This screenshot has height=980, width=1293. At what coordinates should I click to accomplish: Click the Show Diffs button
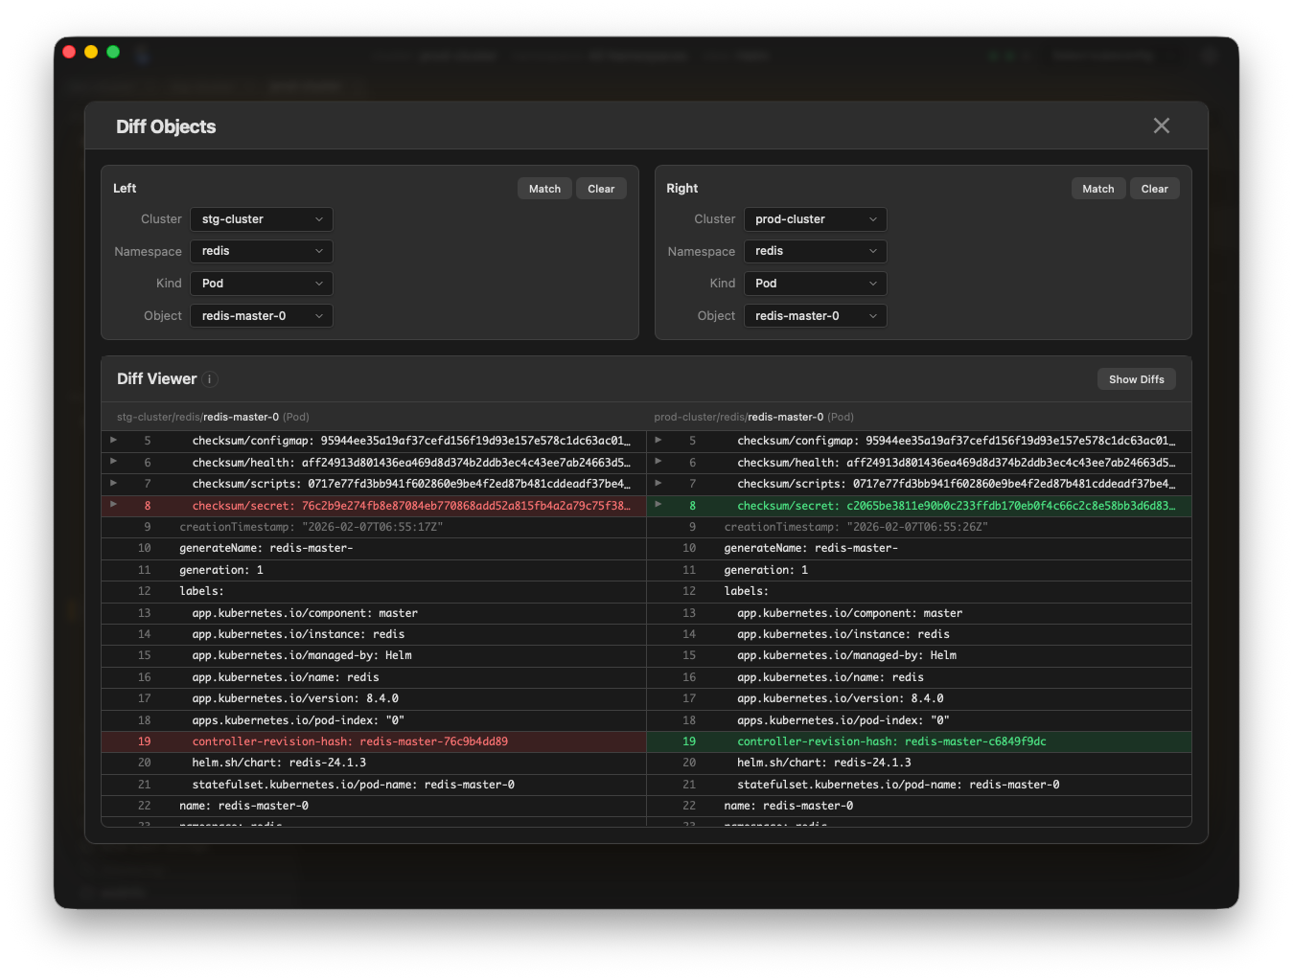(x=1136, y=379)
